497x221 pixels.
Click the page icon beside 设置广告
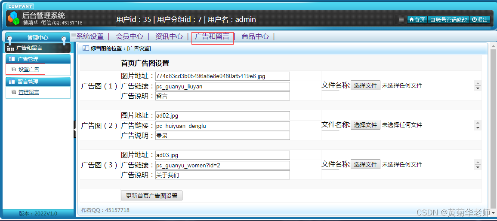click(14, 69)
